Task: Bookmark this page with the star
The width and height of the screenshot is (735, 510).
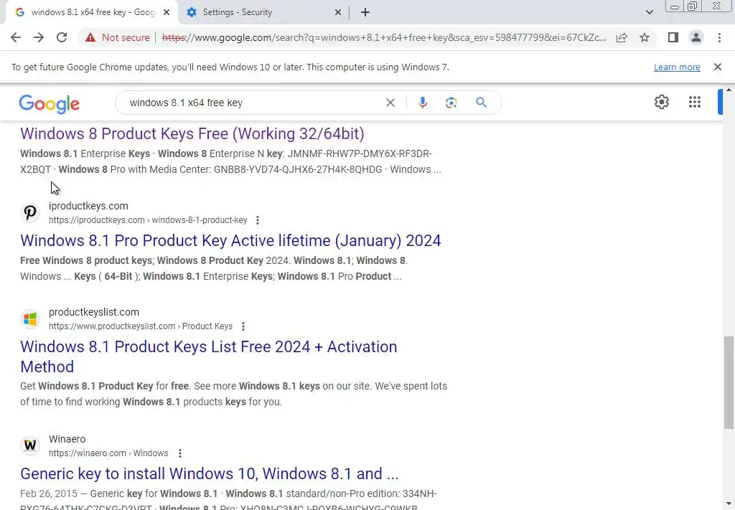Action: [x=645, y=37]
